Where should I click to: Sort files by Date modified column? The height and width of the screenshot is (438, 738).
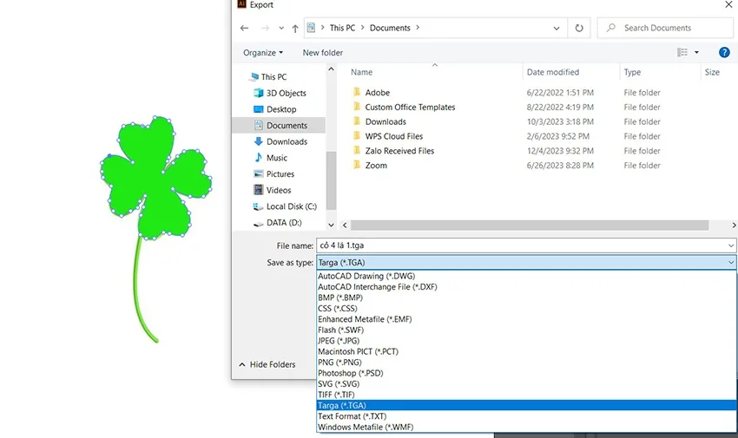(552, 72)
